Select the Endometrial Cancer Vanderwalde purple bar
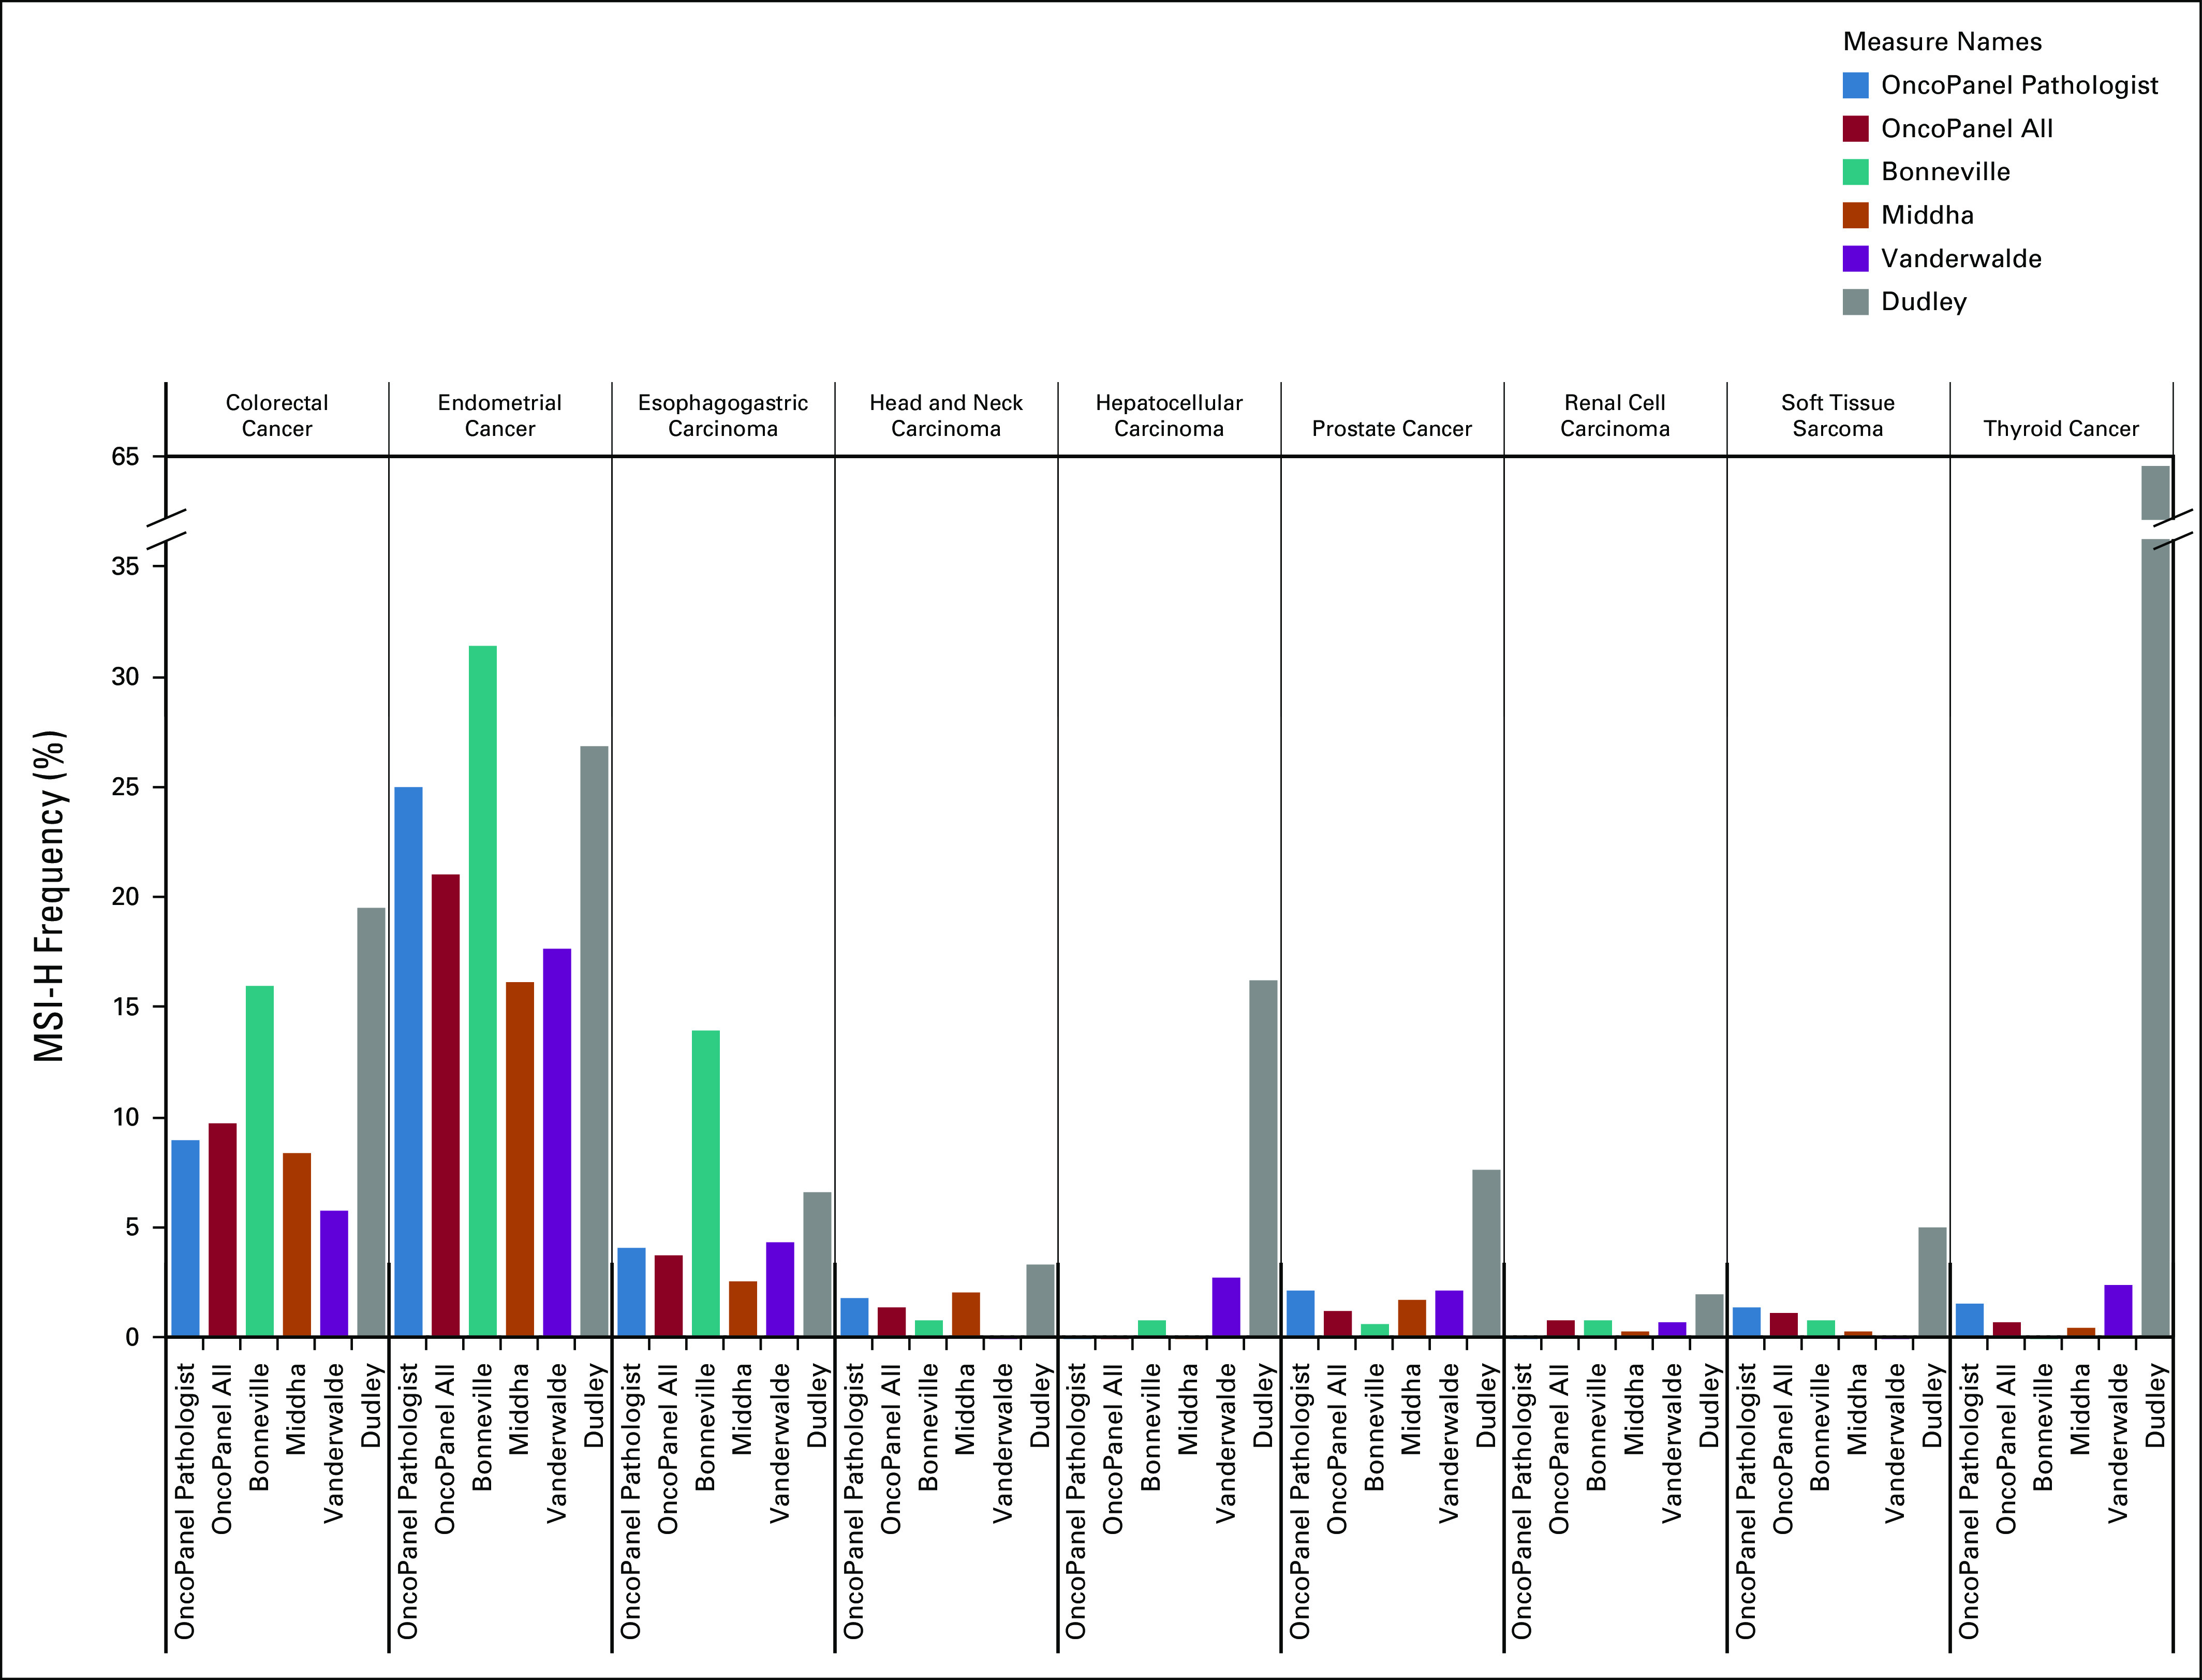 pos(557,1142)
